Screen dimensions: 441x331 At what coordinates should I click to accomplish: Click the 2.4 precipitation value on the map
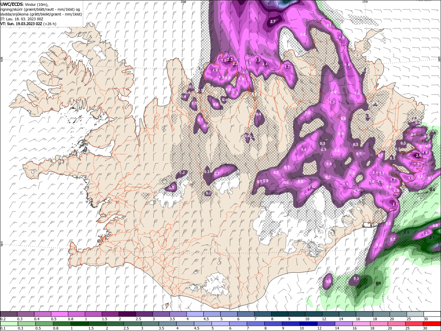click(x=265, y=64)
